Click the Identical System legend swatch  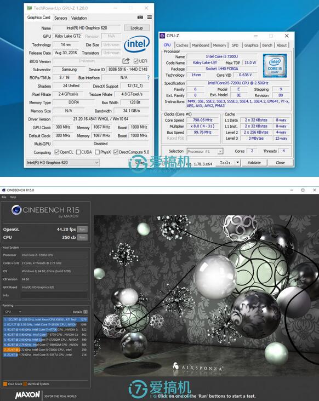tap(25, 384)
